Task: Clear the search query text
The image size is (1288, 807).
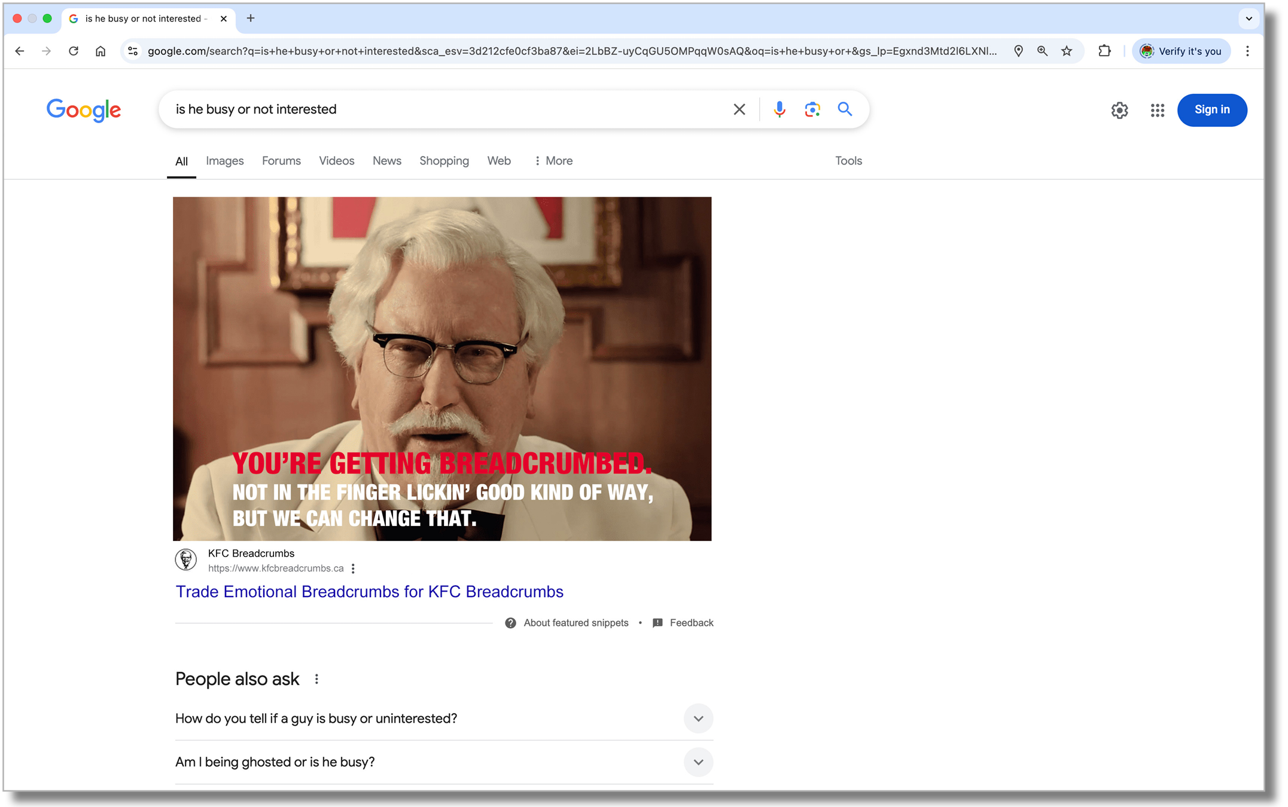Action: click(x=739, y=109)
